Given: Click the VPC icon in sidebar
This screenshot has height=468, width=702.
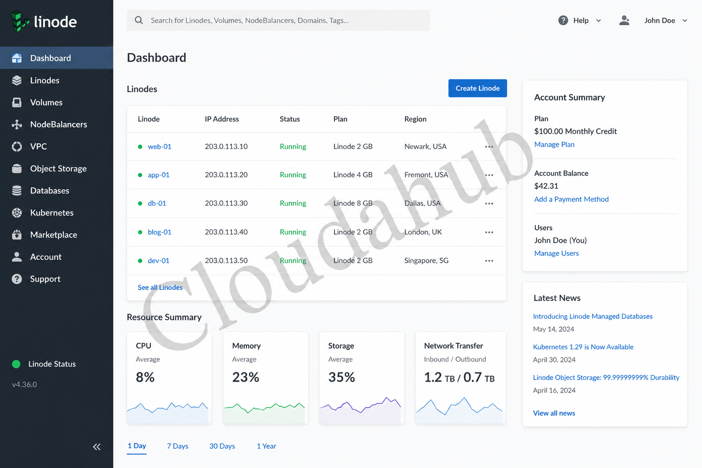Looking at the screenshot, I should pyautogui.click(x=17, y=146).
